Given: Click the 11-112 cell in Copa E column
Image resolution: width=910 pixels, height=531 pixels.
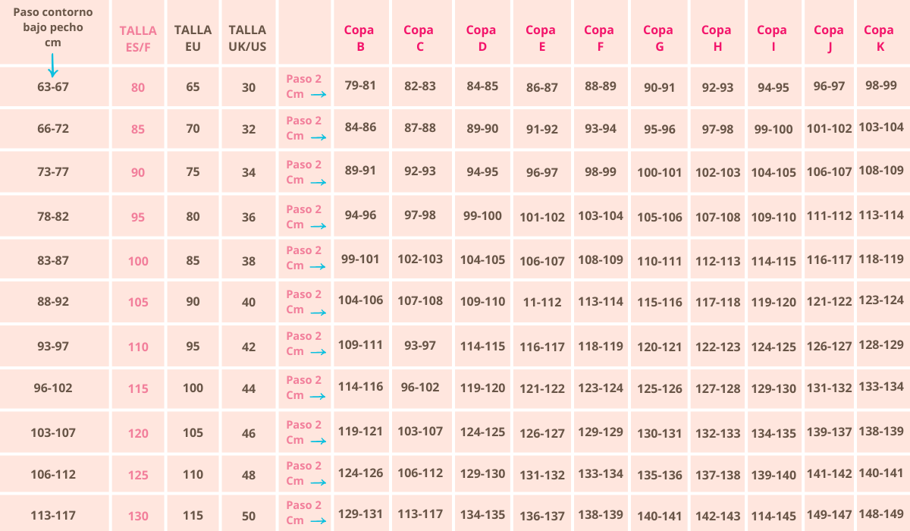Looking at the screenshot, I should (x=542, y=302).
